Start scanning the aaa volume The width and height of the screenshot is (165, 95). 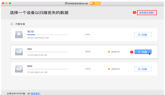coord(143,52)
